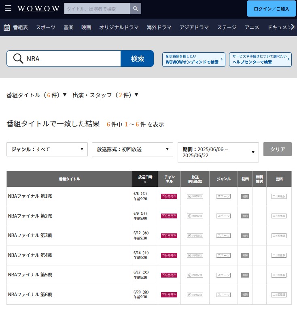Expand 出演・スタッフ（2件） results section

click(106, 95)
